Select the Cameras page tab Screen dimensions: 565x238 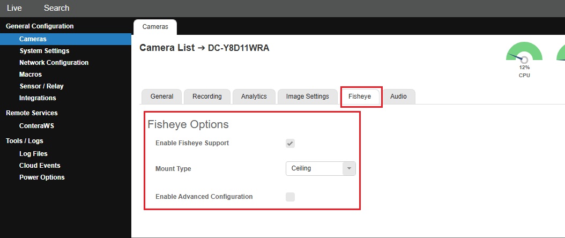pyautogui.click(x=155, y=27)
